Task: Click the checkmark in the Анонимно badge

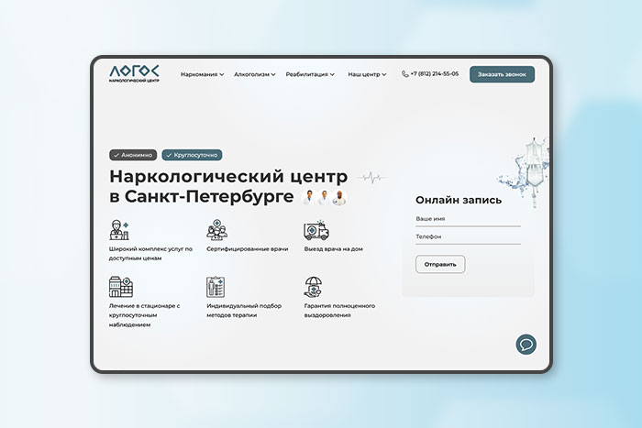Action: coord(116,156)
